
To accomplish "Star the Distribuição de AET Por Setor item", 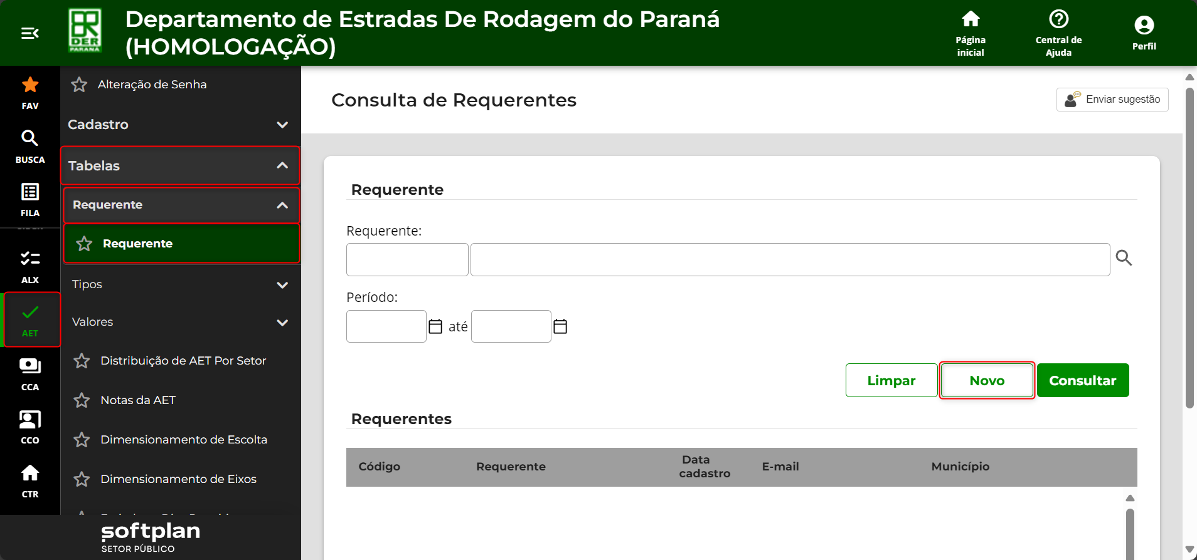I will point(82,361).
